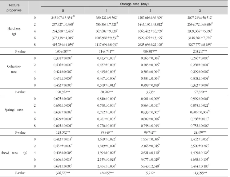The image size is (230, 177).
Task: Click hardness F-value 263.217***
Action: pyautogui.click(x=200, y=51)
